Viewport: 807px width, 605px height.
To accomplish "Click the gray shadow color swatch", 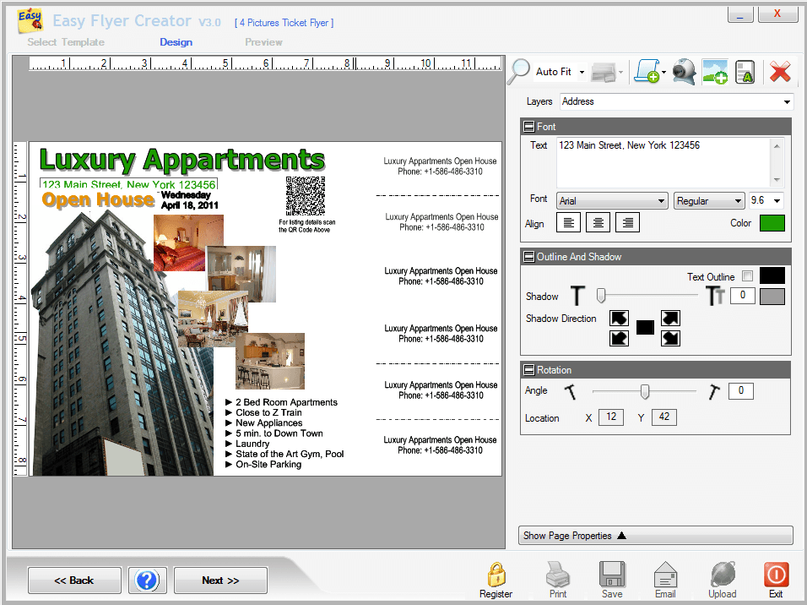I will coord(772,297).
